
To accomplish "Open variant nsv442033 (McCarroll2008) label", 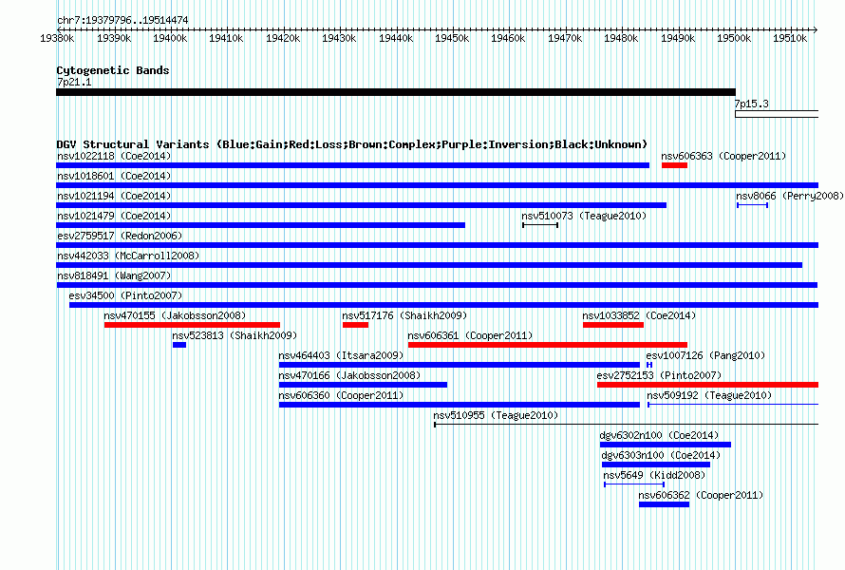I will point(128,256).
